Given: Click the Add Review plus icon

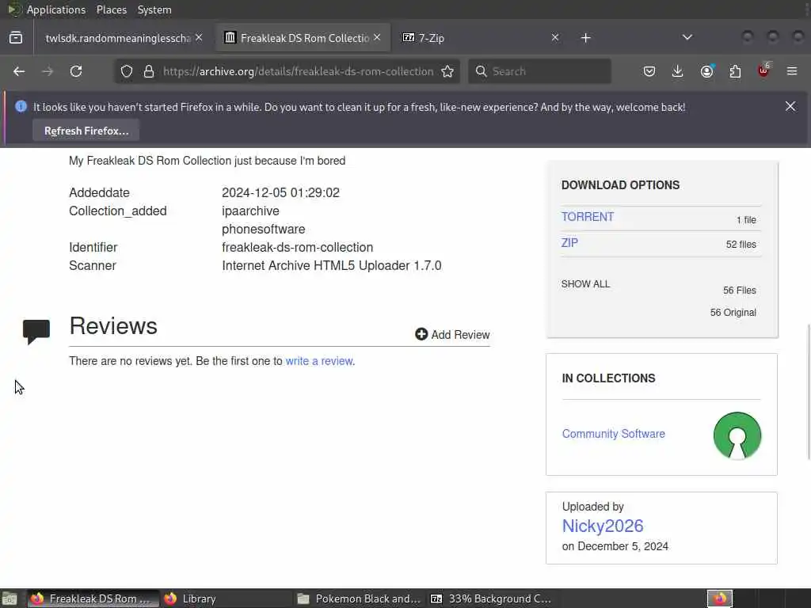Looking at the screenshot, I should (421, 335).
